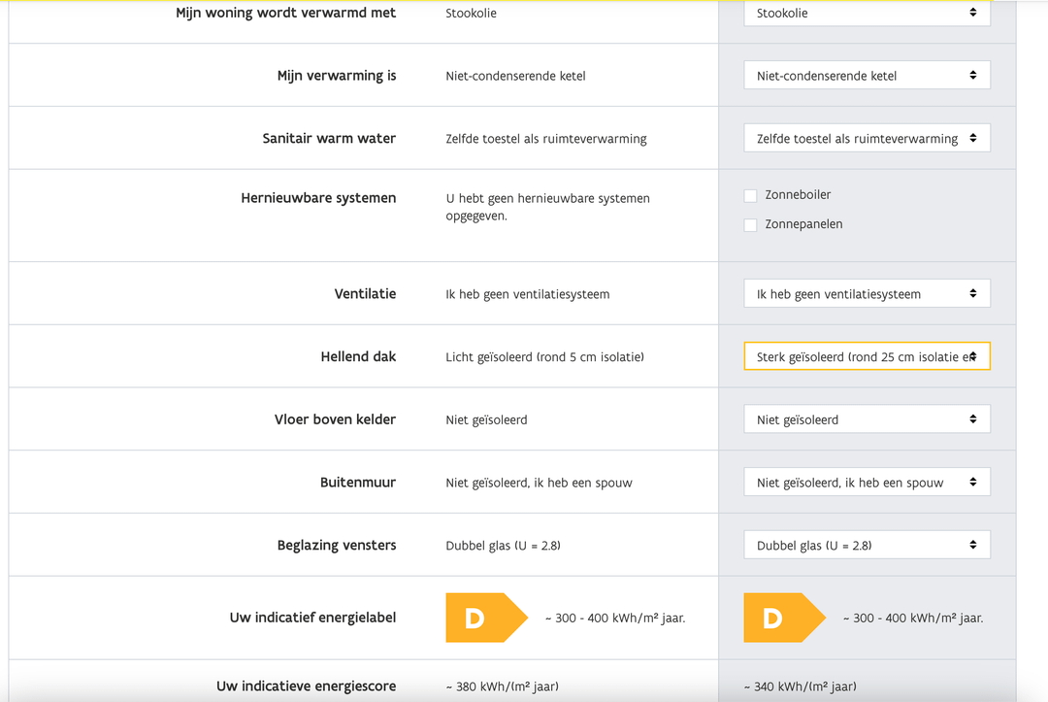This screenshot has height=702, width=1048.
Task: Tick the Zonnepanelen checkbox
Action: pyautogui.click(x=750, y=224)
